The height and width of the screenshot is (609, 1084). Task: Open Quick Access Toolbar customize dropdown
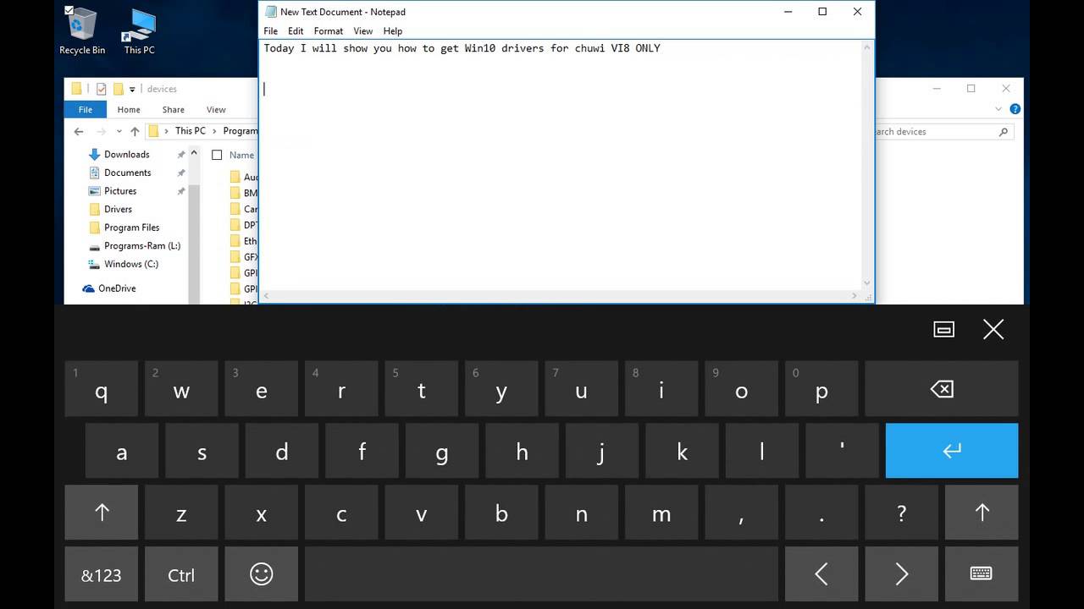click(x=132, y=89)
